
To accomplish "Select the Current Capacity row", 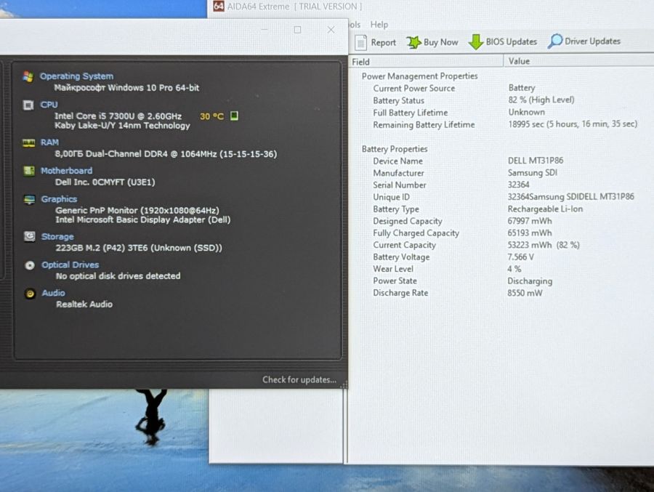I will pos(501,245).
